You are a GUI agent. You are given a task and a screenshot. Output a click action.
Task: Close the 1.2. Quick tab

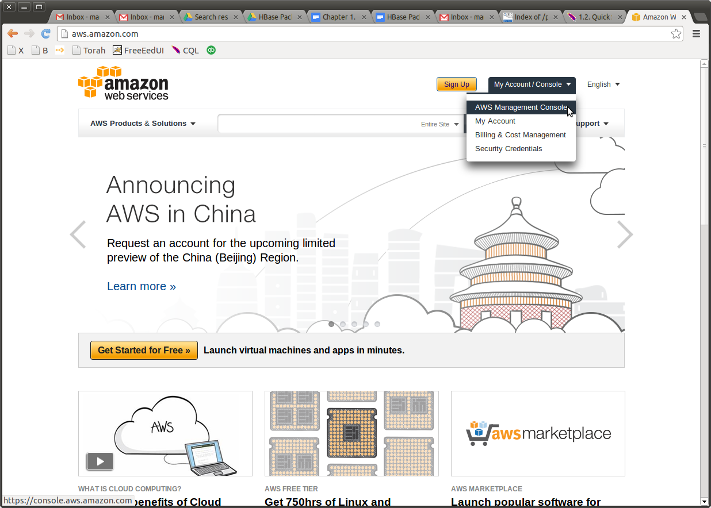(x=620, y=17)
